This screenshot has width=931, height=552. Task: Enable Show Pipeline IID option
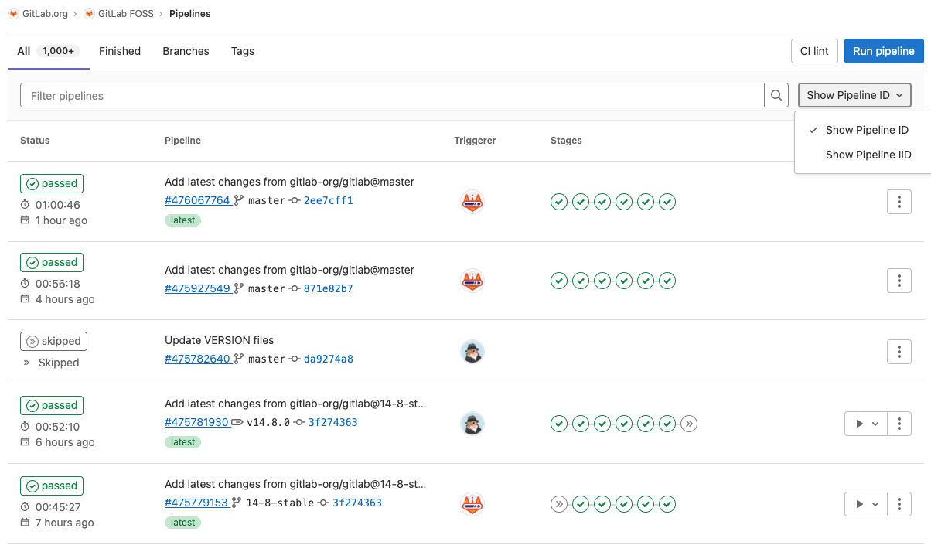click(x=868, y=155)
